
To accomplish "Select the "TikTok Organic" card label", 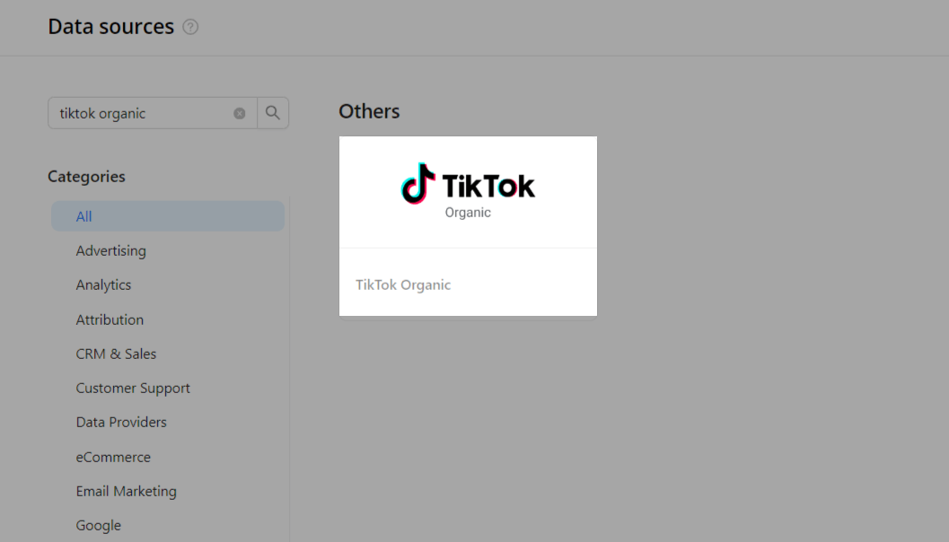I will [403, 285].
